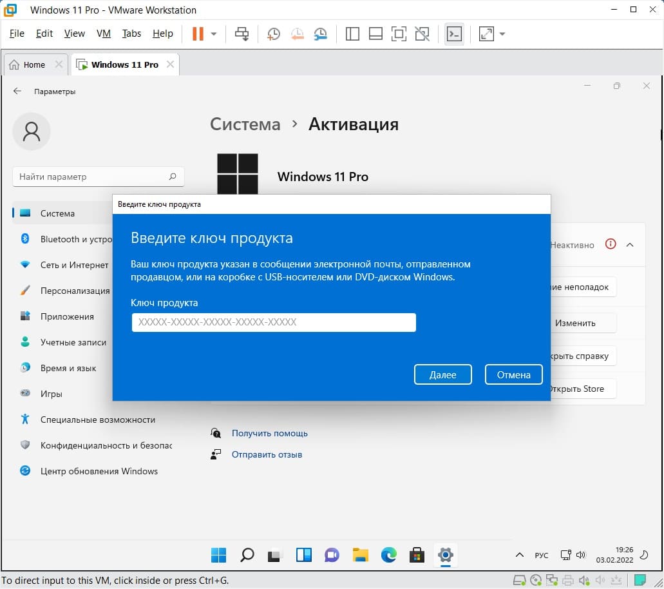Close the Home tab
664x589 pixels.
[x=59, y=64]
